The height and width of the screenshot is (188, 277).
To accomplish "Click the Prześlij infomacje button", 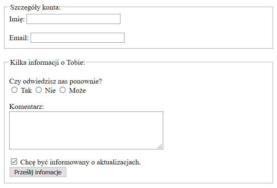I will pos(38,172).
